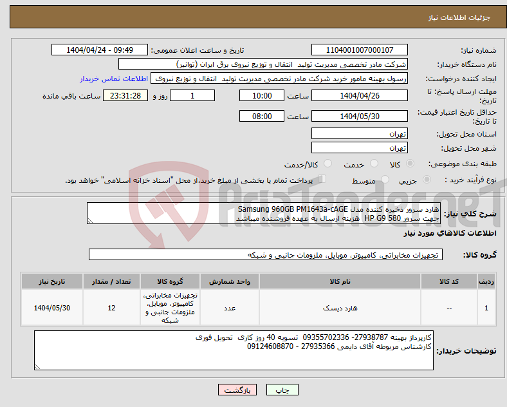Select the خدمت radio button
The height and width of the screenshot is (407, 507).
point(374,164)
